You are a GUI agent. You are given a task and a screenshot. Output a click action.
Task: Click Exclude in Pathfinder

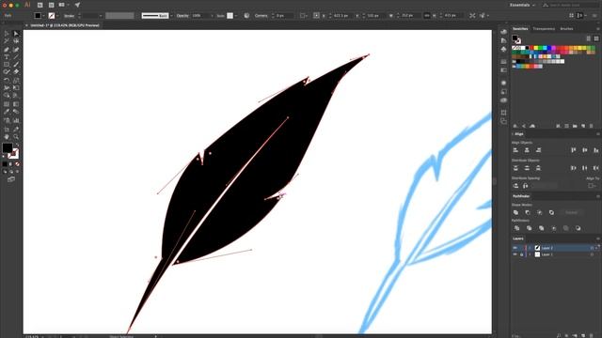[x=551, y=212]
